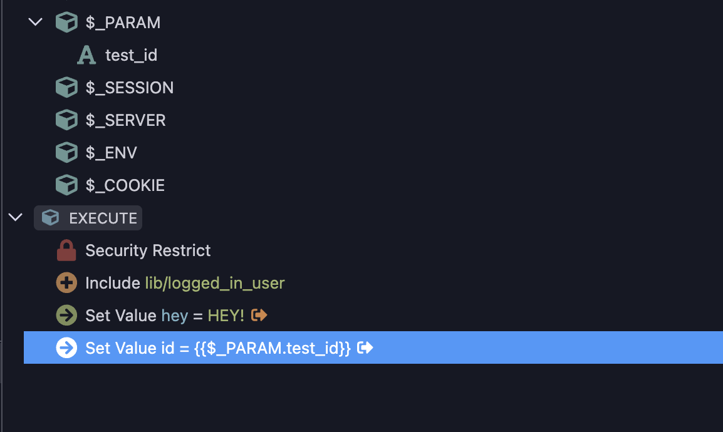Click the $_PARAM cube icon

pos(66,22)
